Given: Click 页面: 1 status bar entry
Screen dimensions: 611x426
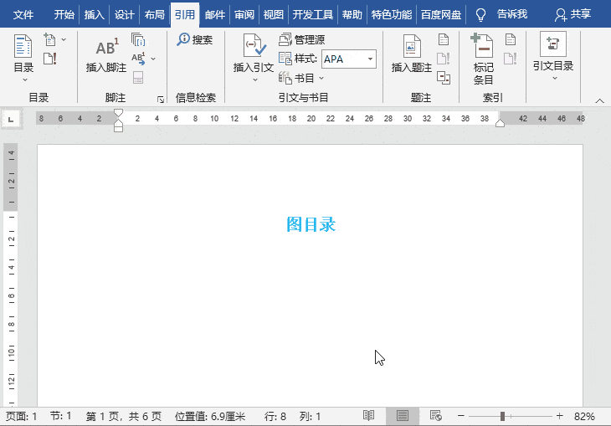Looking at the screenshot, I should (22, 416).
